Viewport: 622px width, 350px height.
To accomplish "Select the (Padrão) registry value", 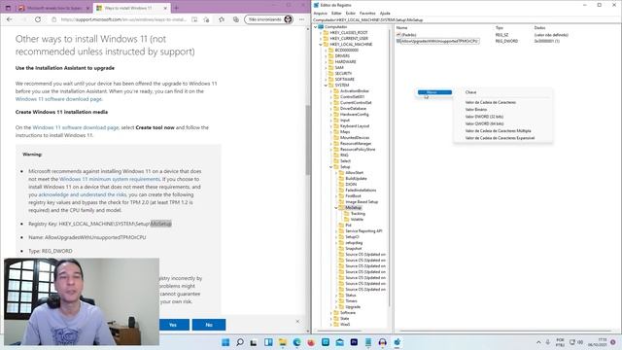I will [x=406, y=35].
